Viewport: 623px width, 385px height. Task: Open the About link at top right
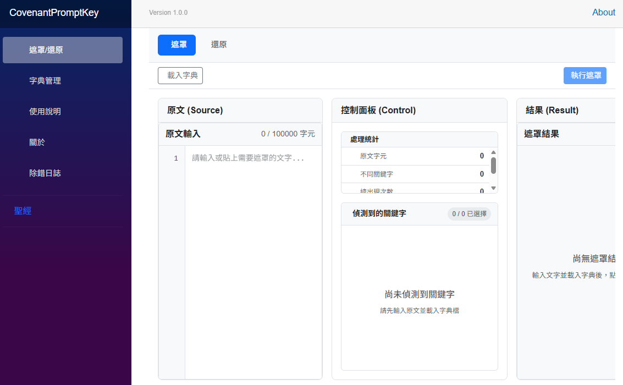point(603,13)
